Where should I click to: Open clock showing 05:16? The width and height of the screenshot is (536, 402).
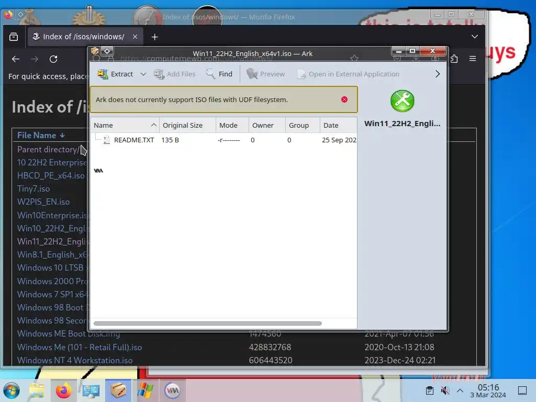(488, 390)
